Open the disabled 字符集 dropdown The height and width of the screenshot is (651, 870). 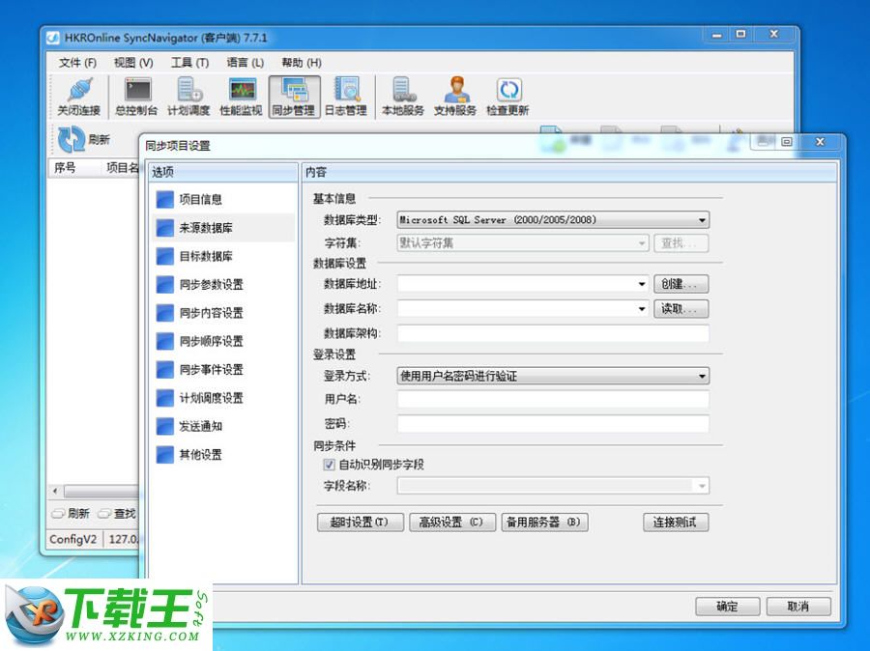pos(523,242)
